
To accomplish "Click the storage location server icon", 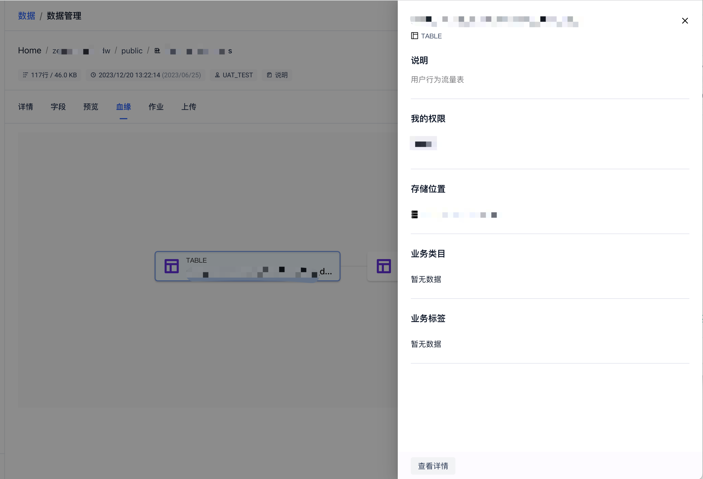I will (414, 214).
